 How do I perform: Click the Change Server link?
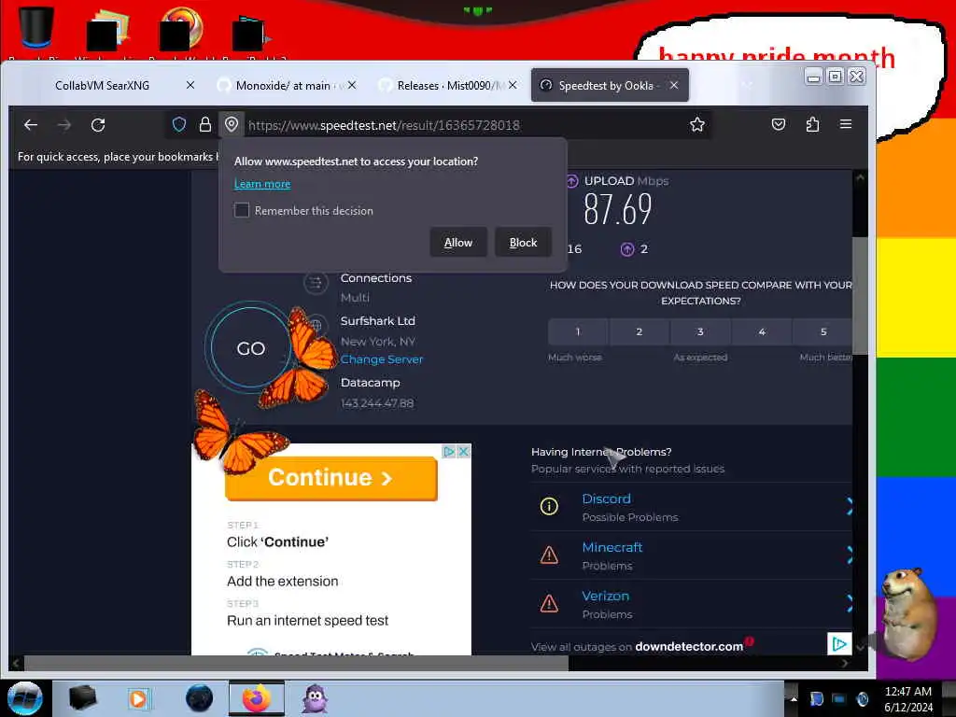click(382, 359)
